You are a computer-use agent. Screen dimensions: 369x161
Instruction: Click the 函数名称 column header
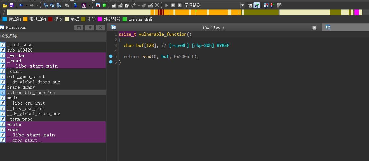(53, 36)
